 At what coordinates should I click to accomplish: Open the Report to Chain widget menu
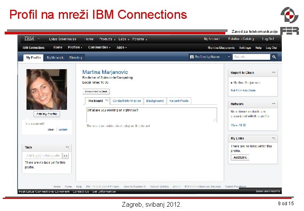[274, 72]
